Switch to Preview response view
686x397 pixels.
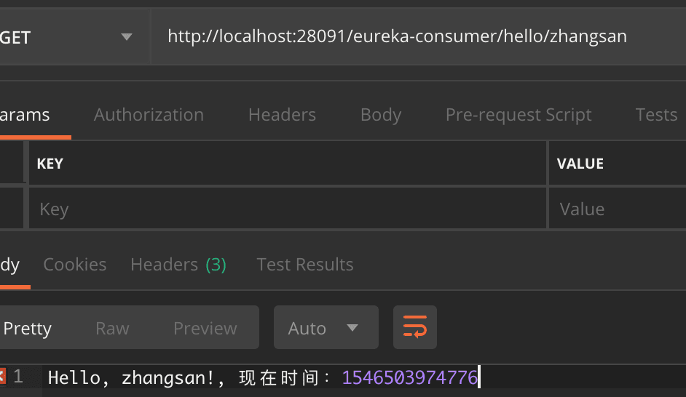(205, 329)
